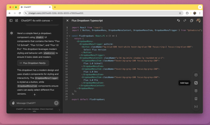Image resolution: width=210 pixels, height=125 pixels.
Task: View site information icon in address bar
Action: click(x=26, y=13)
